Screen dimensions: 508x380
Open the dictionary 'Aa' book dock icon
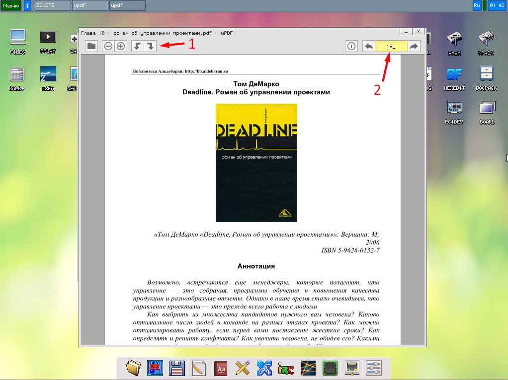[x=220, y=368]
